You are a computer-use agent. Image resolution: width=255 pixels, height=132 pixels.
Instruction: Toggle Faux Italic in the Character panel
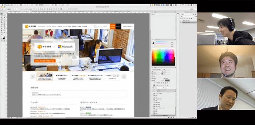coord(156,83)
